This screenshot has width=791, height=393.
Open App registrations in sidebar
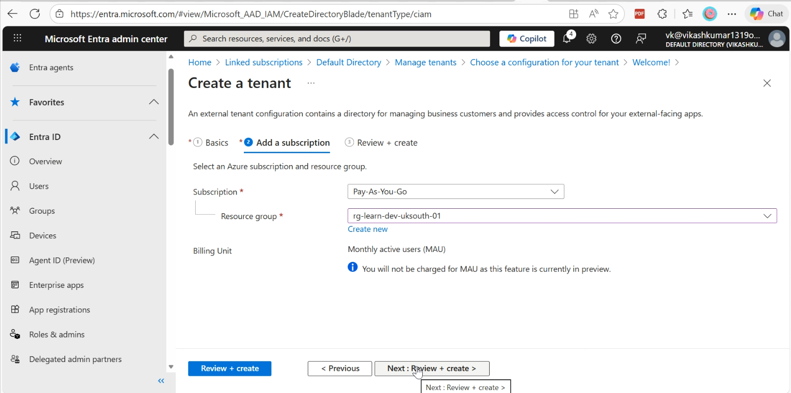(x=59, y=310)
